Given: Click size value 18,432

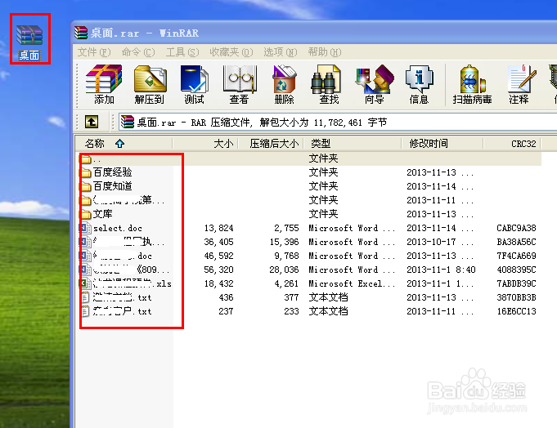Looking at the screenshot, I should (x=218, y=283).
